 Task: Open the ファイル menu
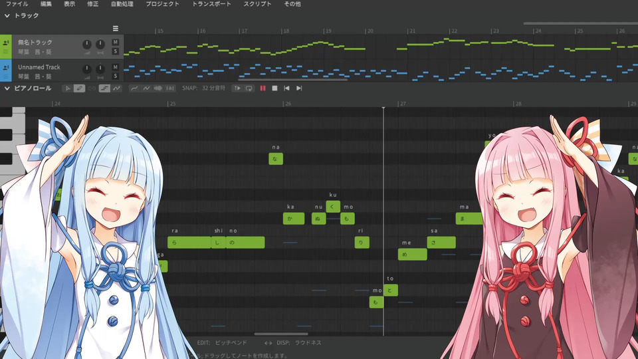point(17,4)
